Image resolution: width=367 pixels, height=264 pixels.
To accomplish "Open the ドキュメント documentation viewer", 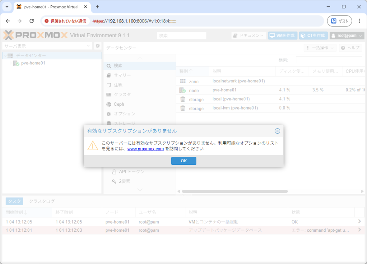I will click(x=248, y=35).
